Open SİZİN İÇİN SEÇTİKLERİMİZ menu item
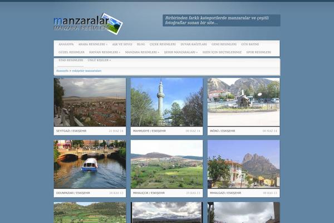The image size is (334, 223). (x=222, y=52)
